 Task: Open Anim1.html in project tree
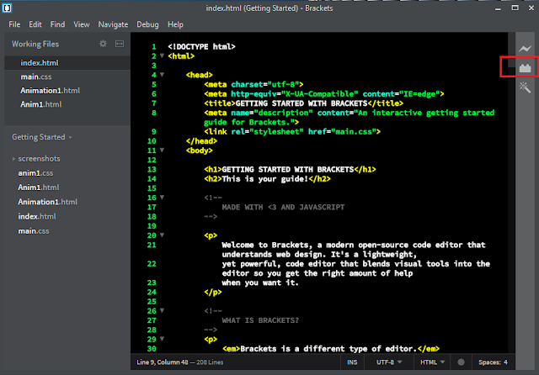click(x=39, y=187)
